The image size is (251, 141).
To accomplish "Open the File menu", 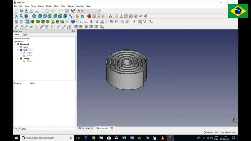I will 15,6.
